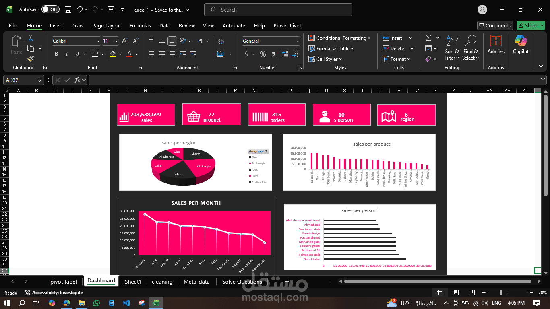Open the File menu
The image size is (550, 309).
[13, 25]
